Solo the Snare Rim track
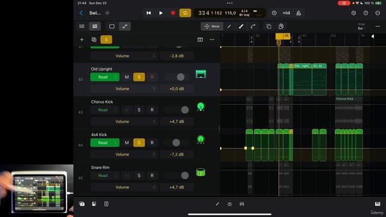The height and width of the screenshot is (217, 386). (139, 175)
